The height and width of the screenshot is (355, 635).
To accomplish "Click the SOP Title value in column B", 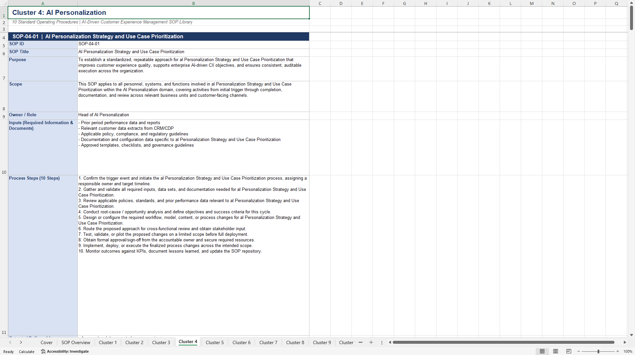I will click(x=193, y=53).
